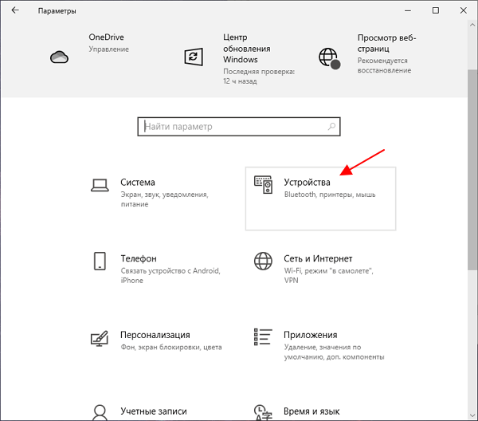
Task: Click the back arrow in Параметры
Action: 15,10
